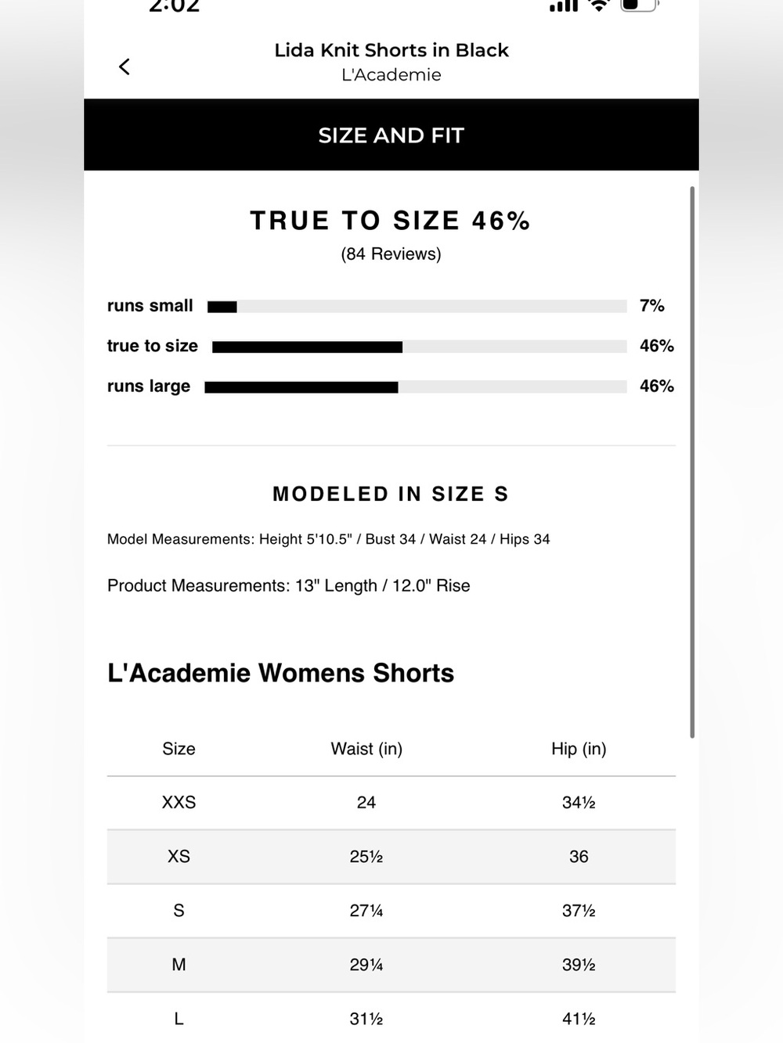Tap the L'Academie brand name in header

click(391, 75)
